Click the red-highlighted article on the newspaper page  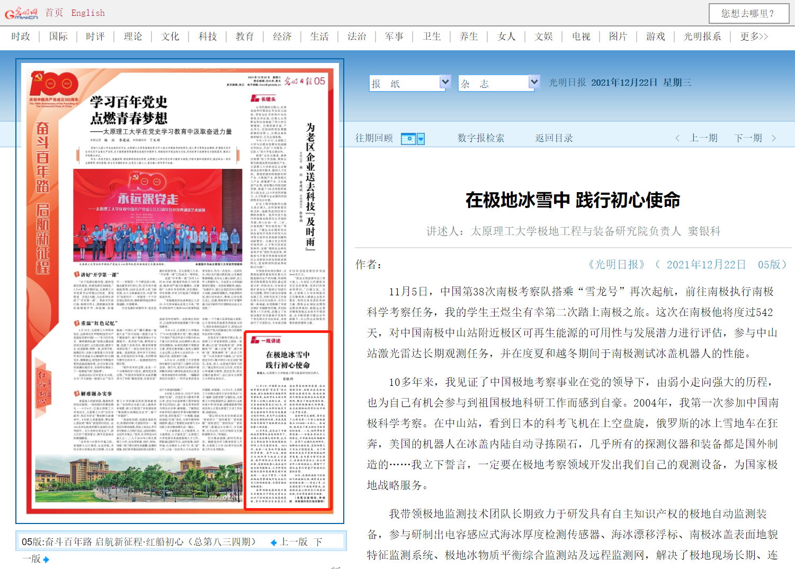click(x=288, y=421)
